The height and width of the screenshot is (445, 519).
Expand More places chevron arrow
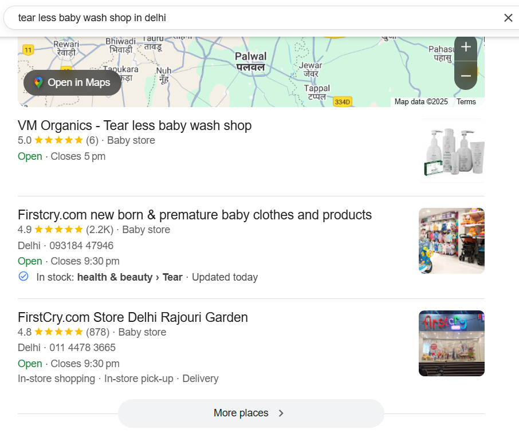coord(281,413)
